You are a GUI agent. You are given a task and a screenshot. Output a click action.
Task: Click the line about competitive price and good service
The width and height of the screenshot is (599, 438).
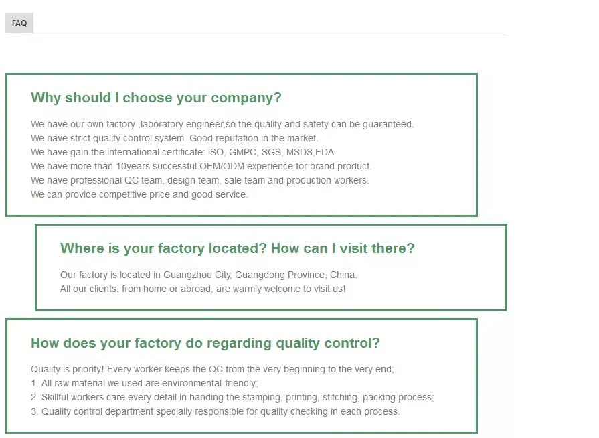[139, 194]
